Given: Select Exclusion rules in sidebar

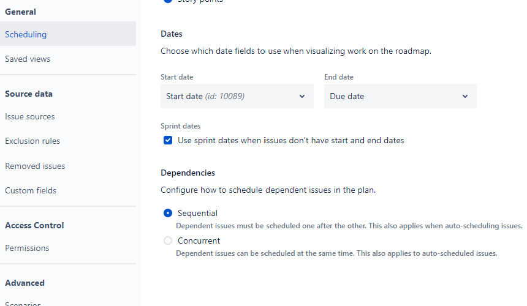Looking at the screenshot, I should point(32,141).
